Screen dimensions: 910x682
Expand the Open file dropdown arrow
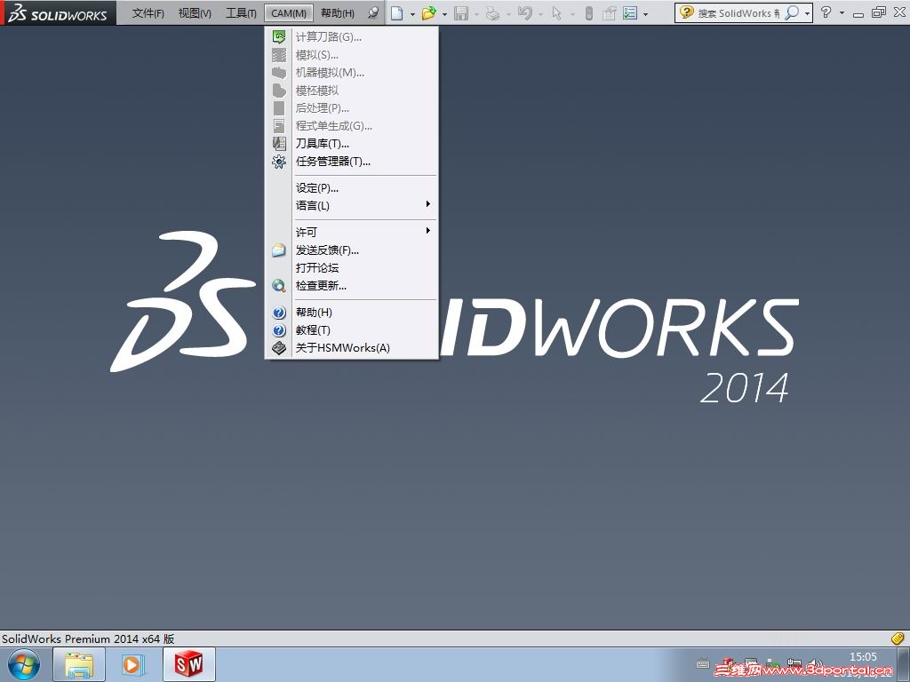pos(444,14)
